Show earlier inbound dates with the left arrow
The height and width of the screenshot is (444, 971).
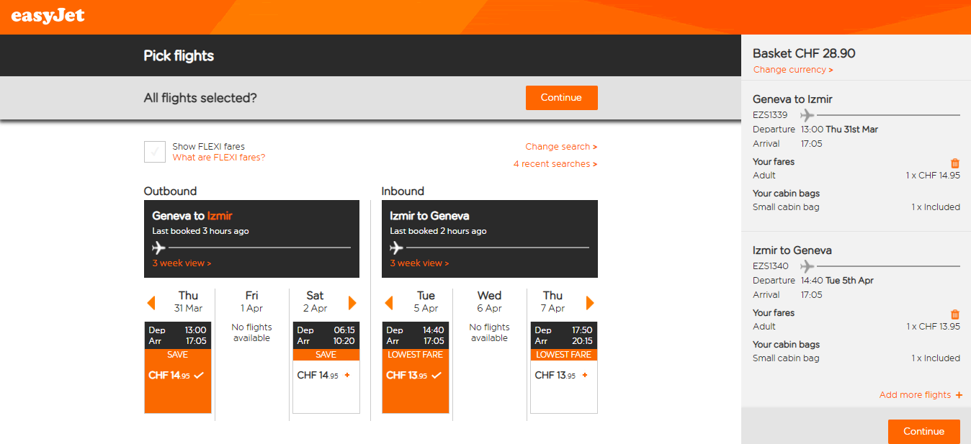(x=389, y=302)
